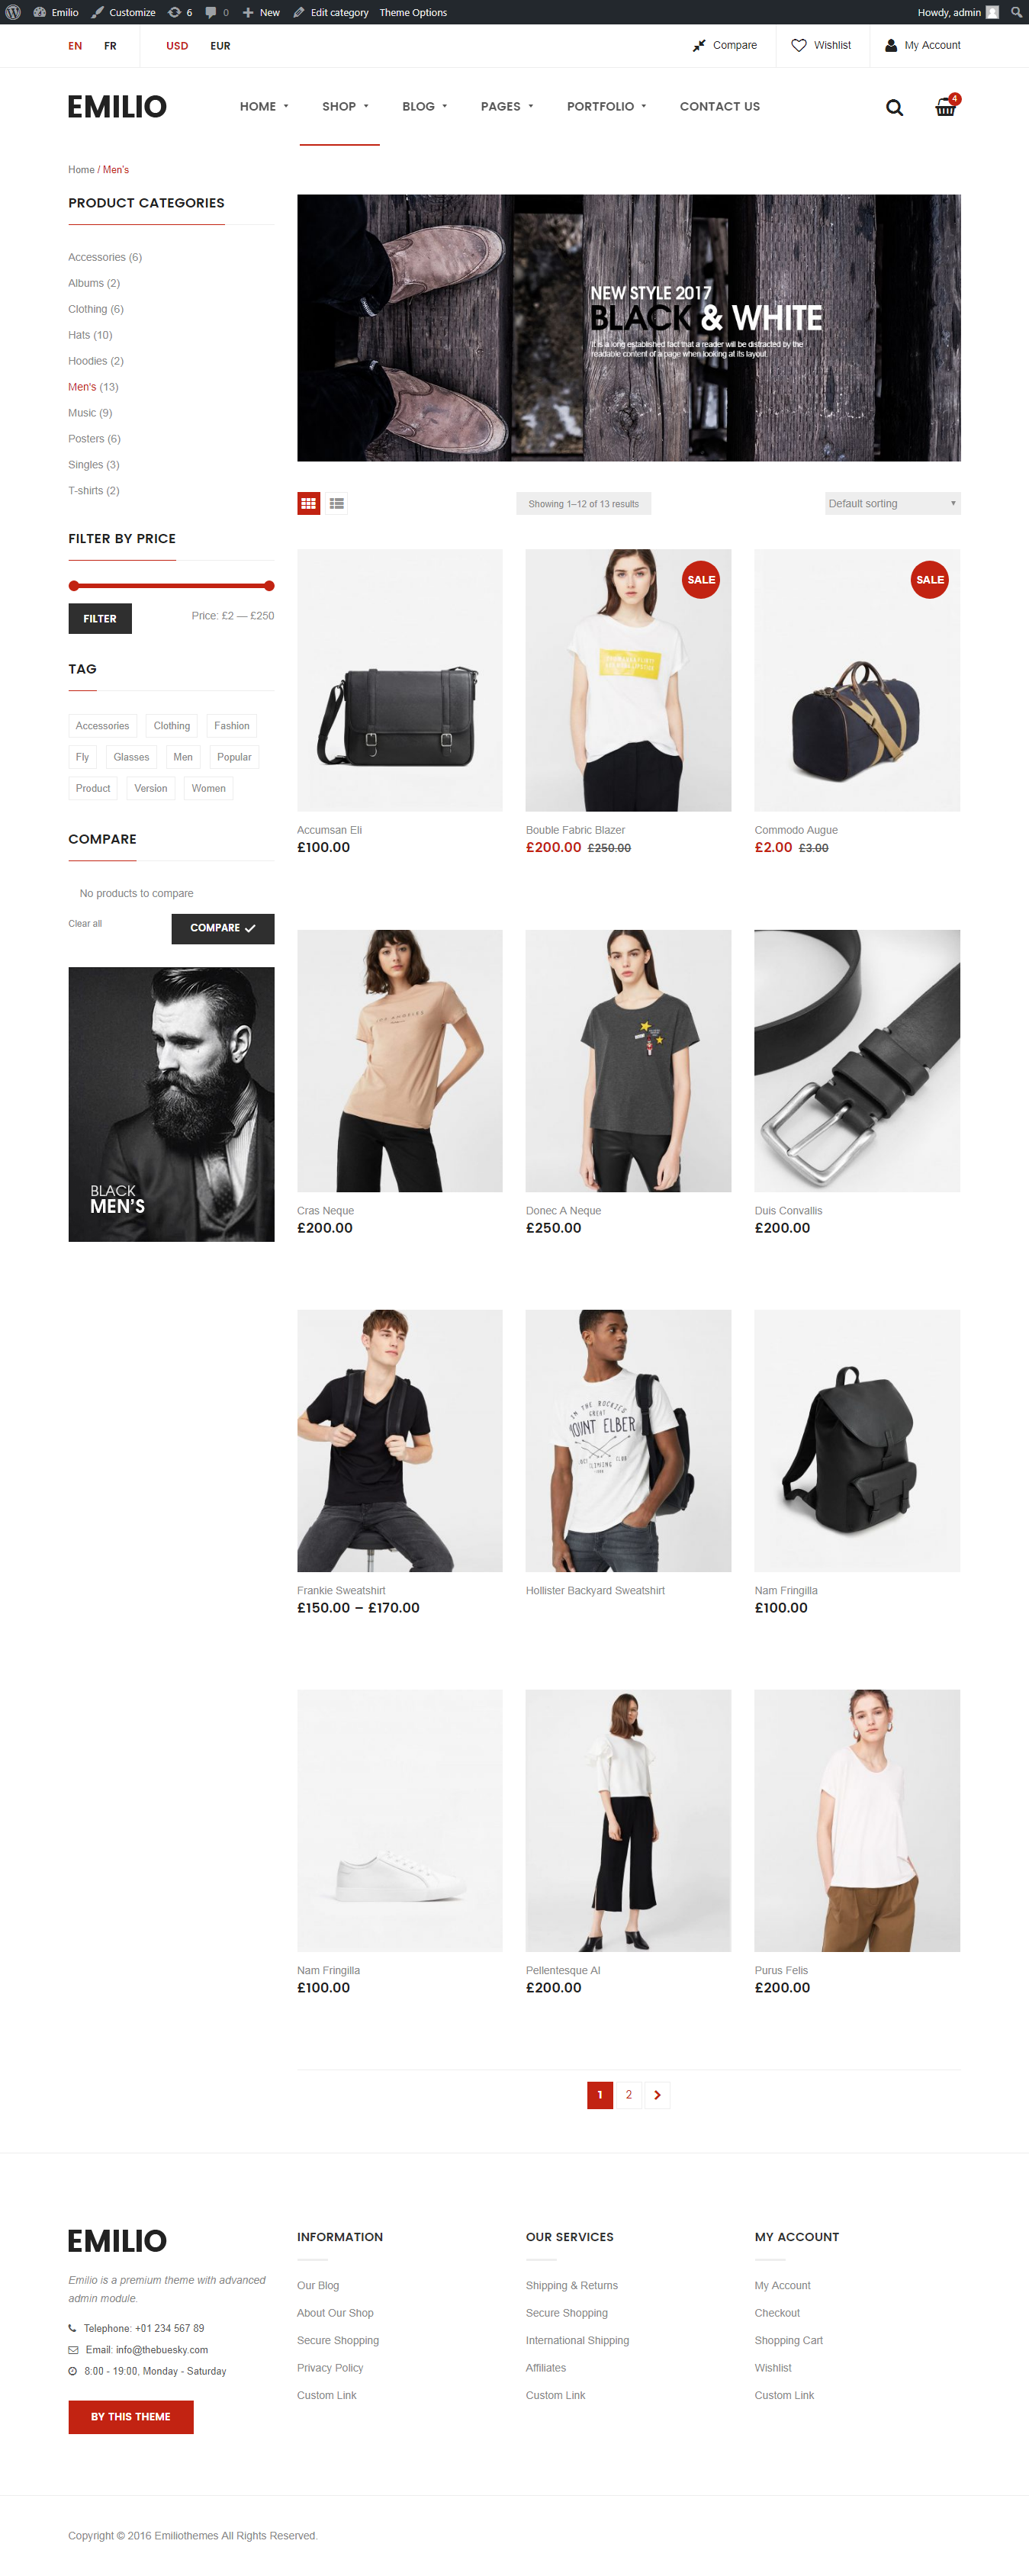Open the Default sorting dropdown

tap(892, 503)
